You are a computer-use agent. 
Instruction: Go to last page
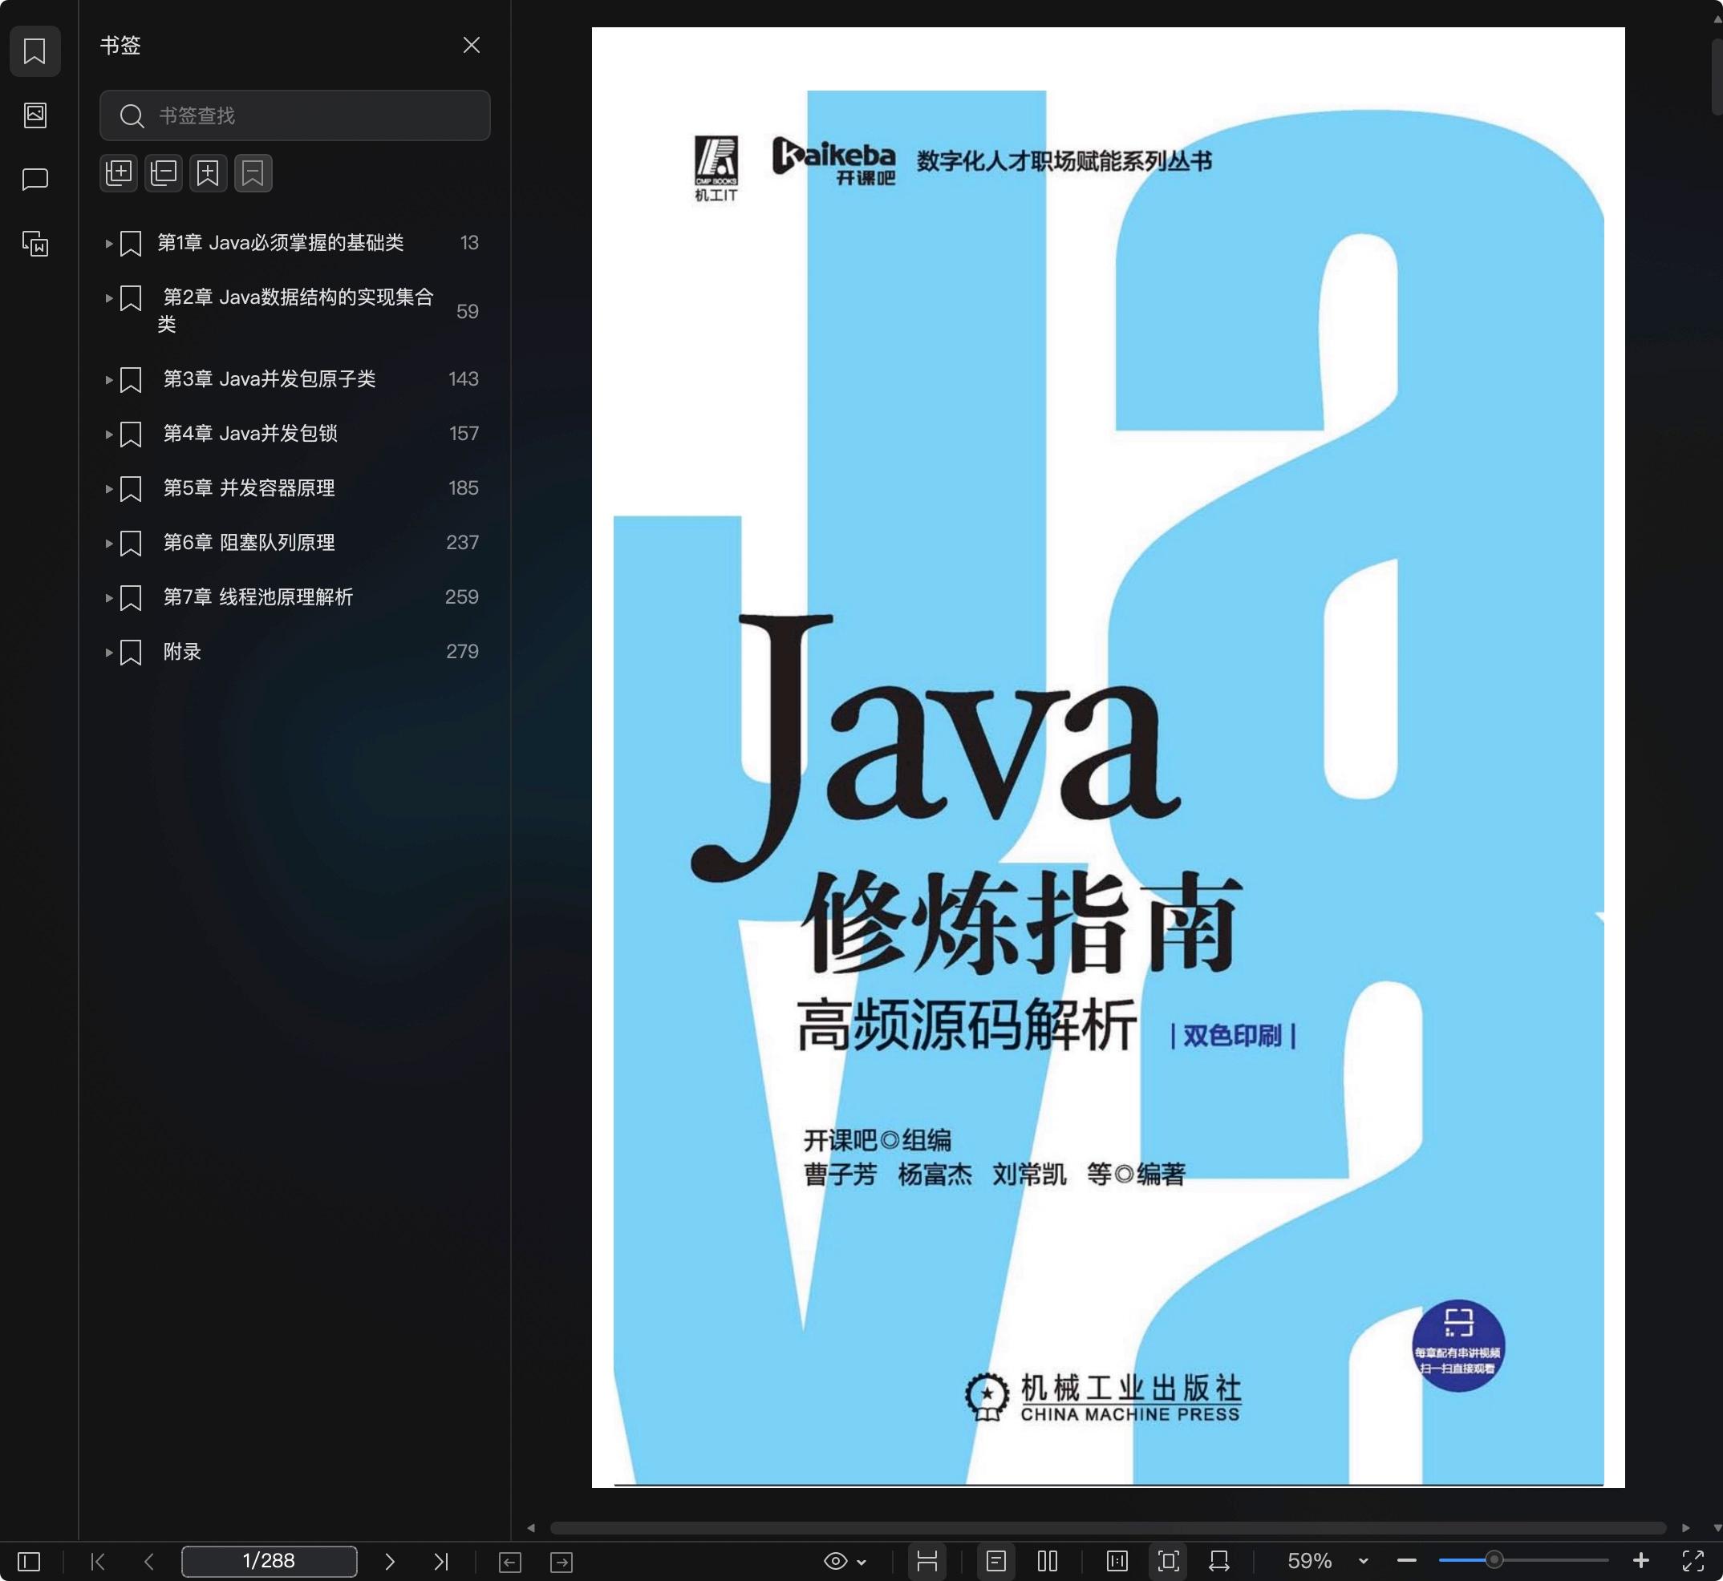click(x=441, y=1561)
